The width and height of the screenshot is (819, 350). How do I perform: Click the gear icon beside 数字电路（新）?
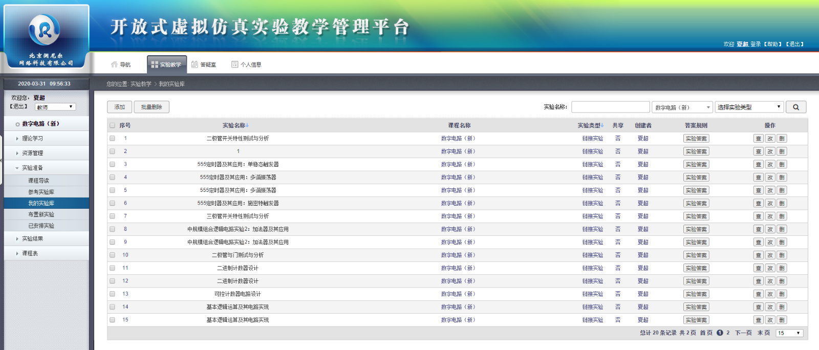pyautogui.click(x=17, y=124)
